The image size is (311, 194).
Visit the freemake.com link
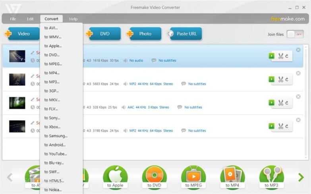[x=288, y=19]
